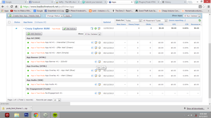This screenshot has height=118, width=211.
Task: Tick the select-all checkbox in table header
Action: pyautogui.click(x=9, y=22)
